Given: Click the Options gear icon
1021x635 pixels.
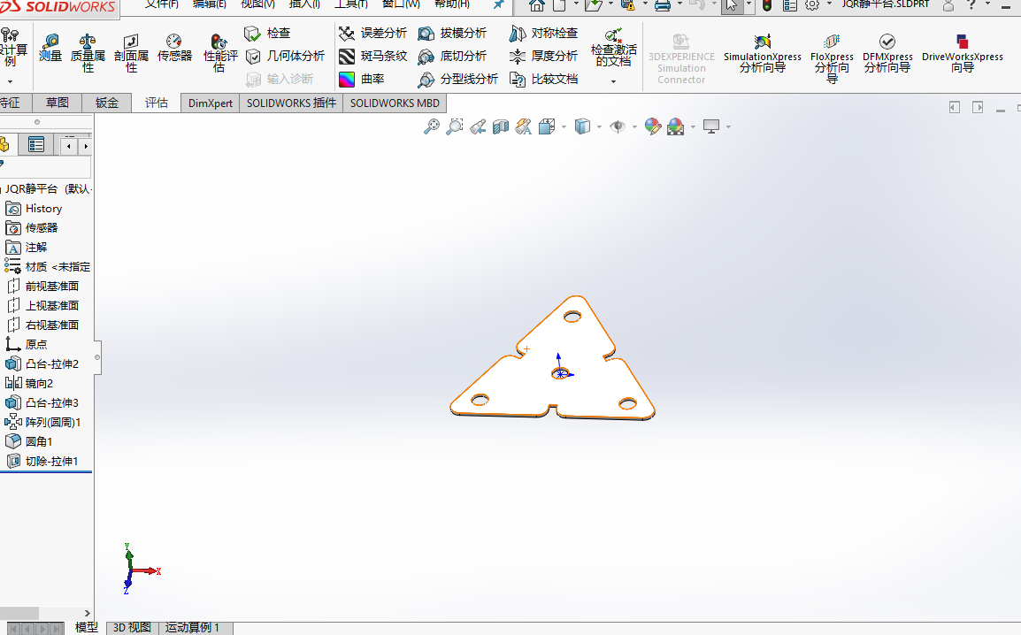Looking at the screenshot, I should [812, 4].
